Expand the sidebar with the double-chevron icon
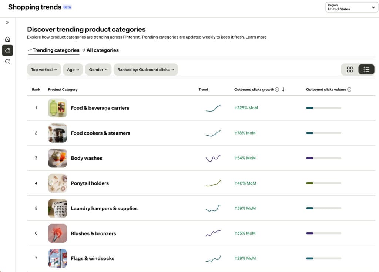This screenshot has width=379, height=272. (x=7, y=23)
